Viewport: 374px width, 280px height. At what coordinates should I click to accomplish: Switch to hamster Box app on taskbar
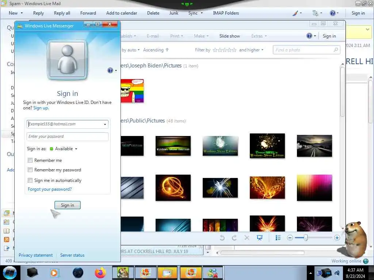[123, 273]
